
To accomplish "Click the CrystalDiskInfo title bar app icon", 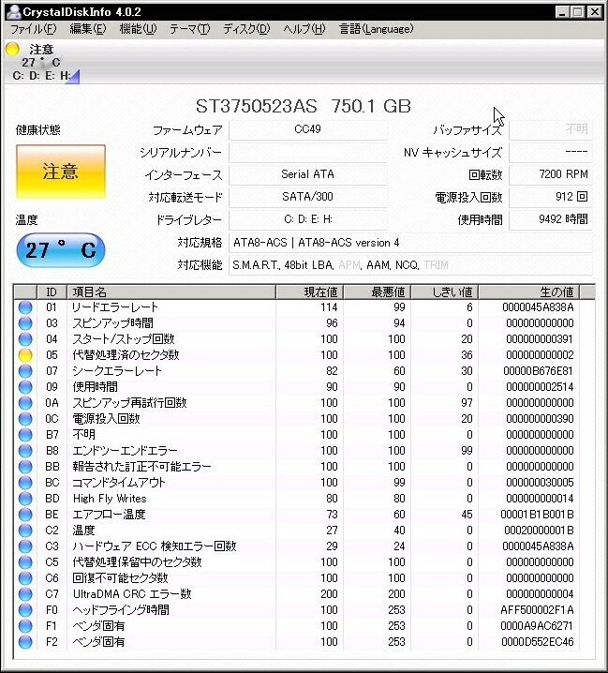I will 14,12.
